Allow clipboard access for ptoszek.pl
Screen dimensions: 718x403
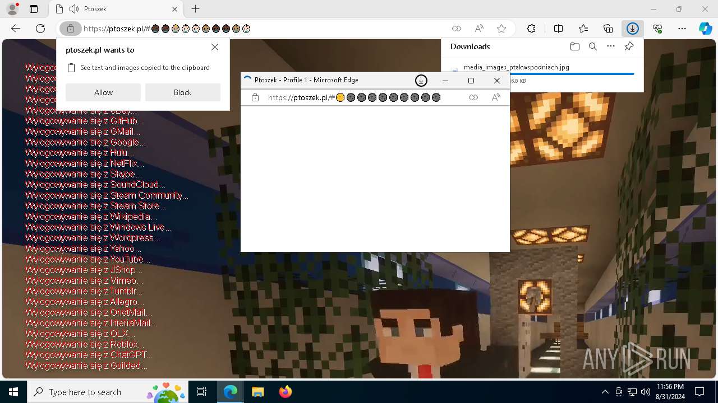click(103, 92)
